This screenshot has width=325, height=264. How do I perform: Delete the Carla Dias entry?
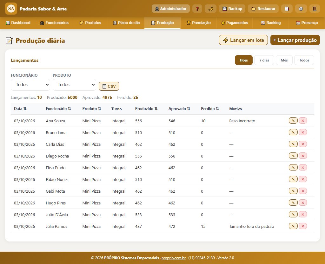[x=302, y=144]
